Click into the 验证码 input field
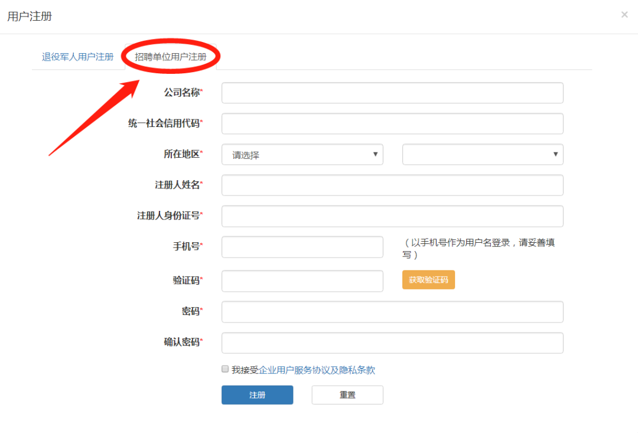The image size is (638, 433). tap(302, 281)
